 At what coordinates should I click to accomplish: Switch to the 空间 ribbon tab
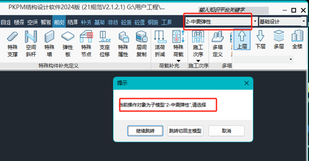tap(32, 22)
